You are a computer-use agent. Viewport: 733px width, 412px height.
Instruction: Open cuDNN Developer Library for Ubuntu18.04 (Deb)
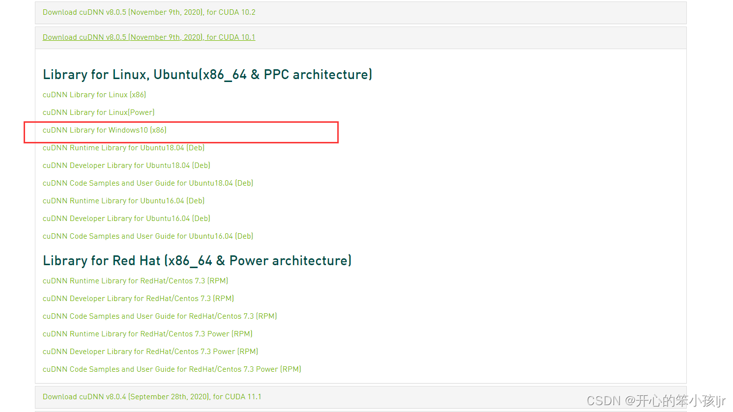click(126, 165)
